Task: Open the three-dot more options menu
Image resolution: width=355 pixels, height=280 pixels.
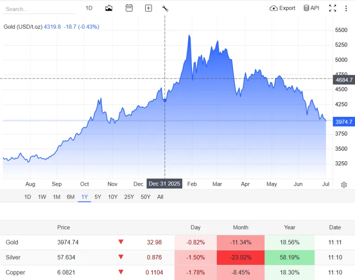Action: pos(346,8)
